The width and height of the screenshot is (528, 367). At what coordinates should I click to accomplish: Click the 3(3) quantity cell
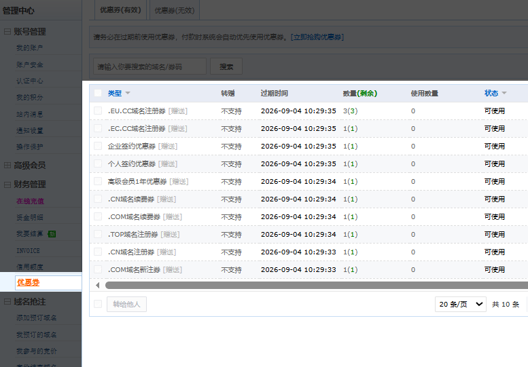(x=351, y=111)
